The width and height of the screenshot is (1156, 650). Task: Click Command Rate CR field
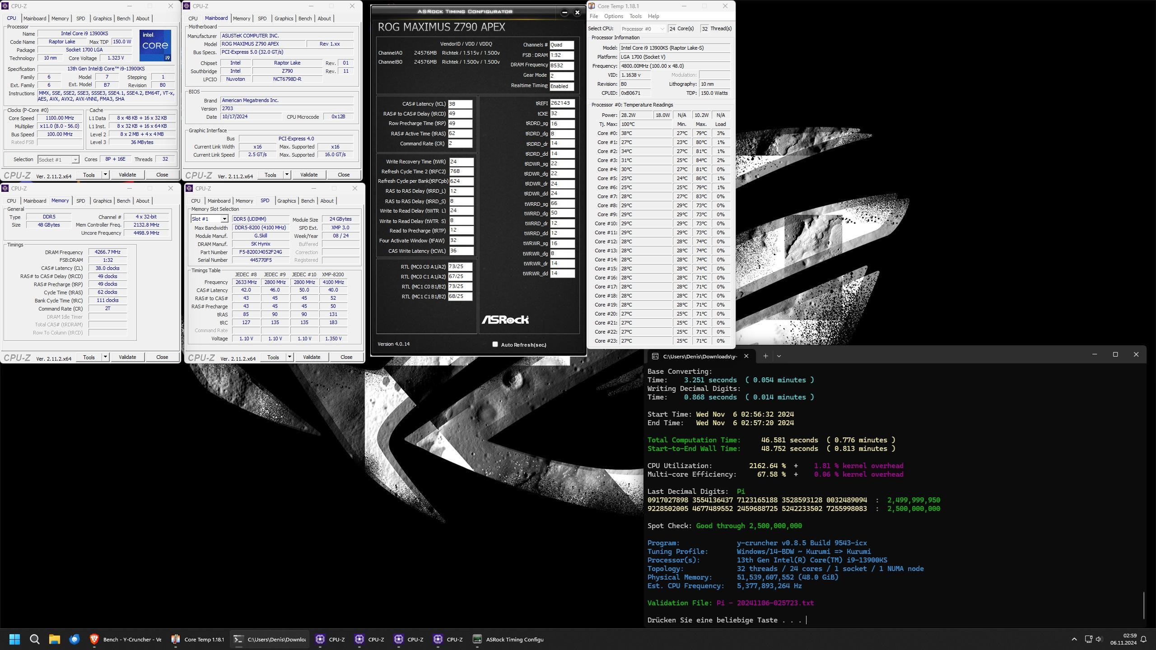click(x=460, y=144)
